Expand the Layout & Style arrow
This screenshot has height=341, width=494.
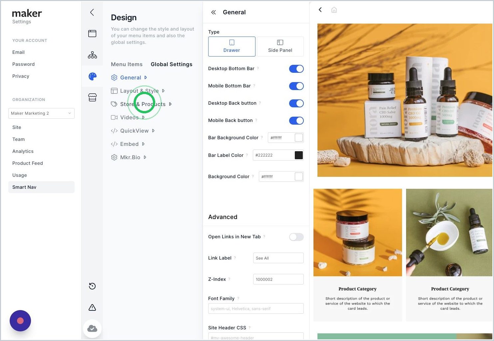point(163,91)
